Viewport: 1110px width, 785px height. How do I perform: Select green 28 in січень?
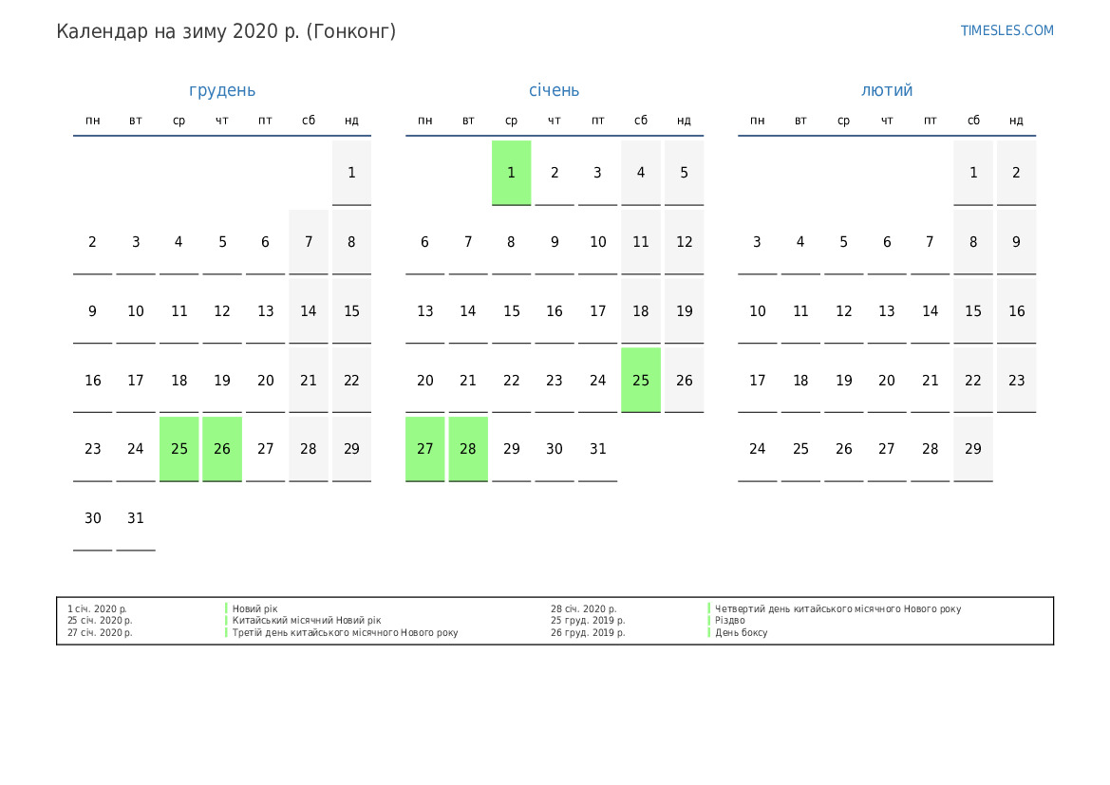pos(468,449)
